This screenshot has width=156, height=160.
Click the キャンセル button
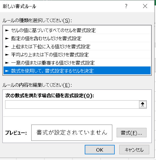point(134,149)
